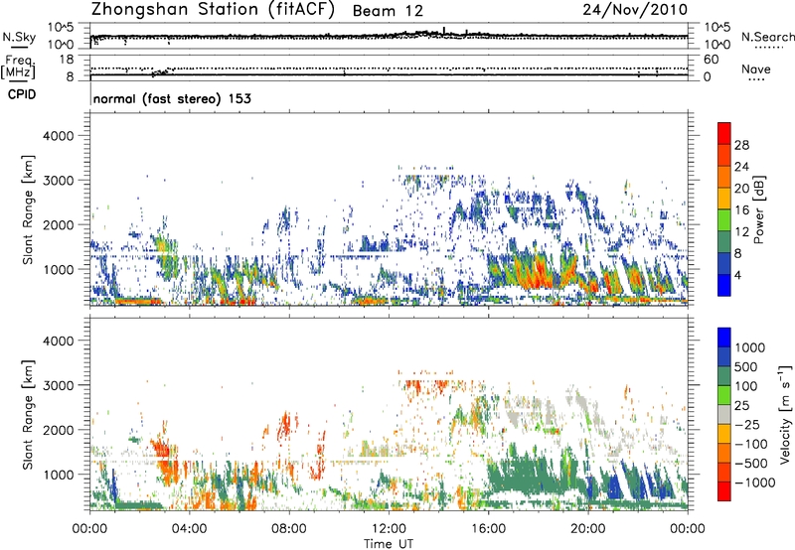Select the 'N.Sky' legend label
Image resolution: width=795 pixels, height=550 pixels.
point(19,37)
